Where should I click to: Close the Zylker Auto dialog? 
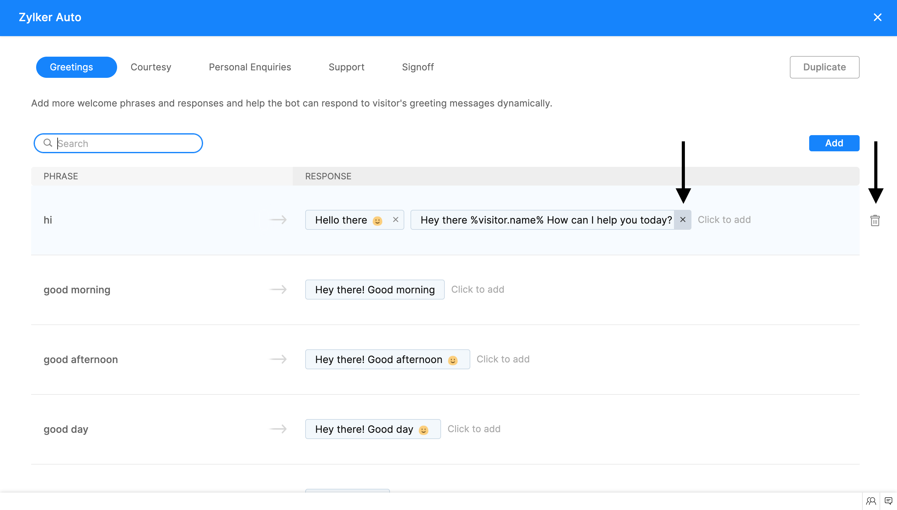(x=877, y=17)
